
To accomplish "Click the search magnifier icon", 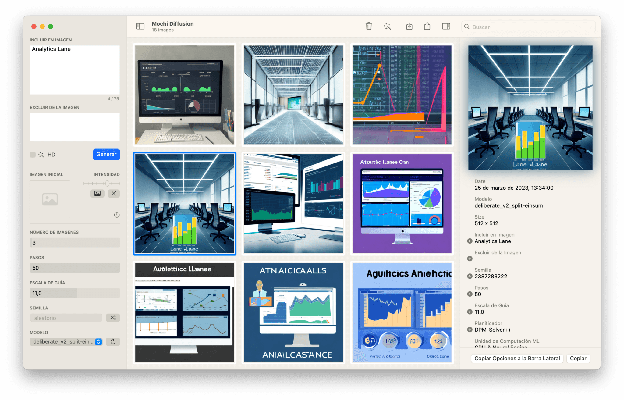I will tap(467, 27).
